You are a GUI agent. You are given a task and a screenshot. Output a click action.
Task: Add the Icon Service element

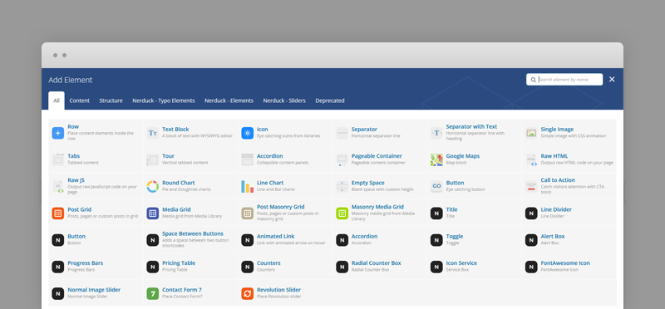click(x=475, y=266)
